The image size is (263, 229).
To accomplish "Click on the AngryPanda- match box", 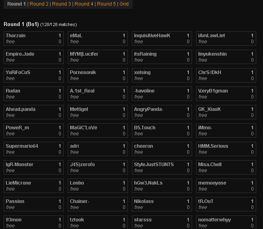I will pos(149,109).
